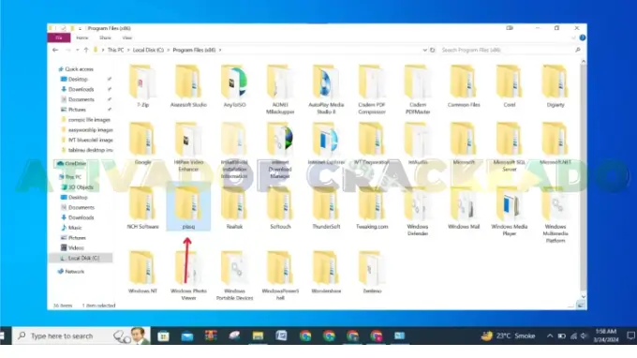Go up one folder level

pos(86,50)
